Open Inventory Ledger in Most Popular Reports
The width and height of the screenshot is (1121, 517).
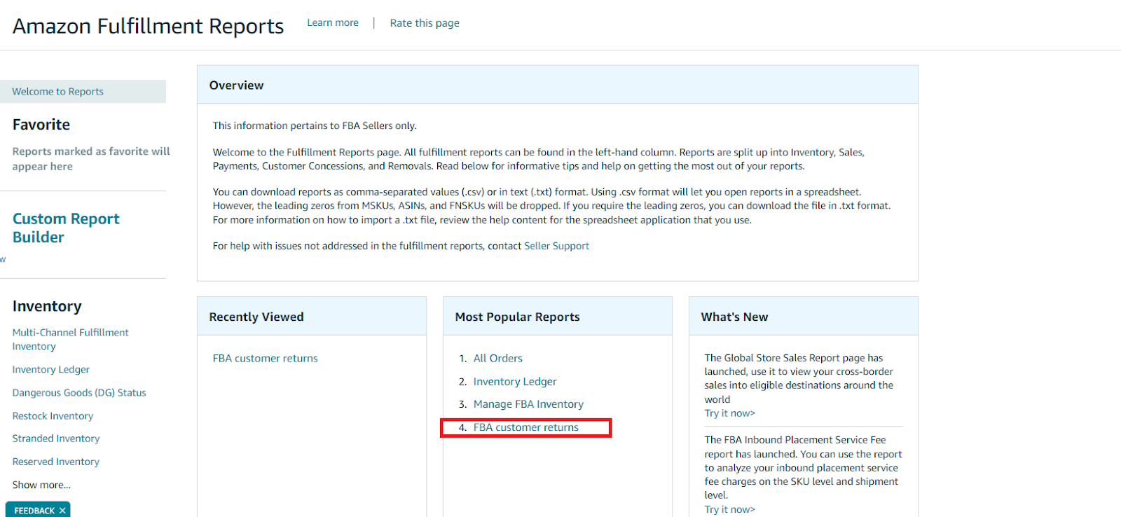515,381
